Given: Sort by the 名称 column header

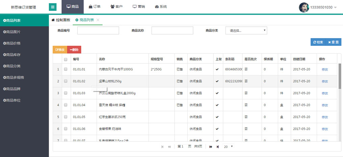Looking at the screenshot, I should pyautogui.click(x=102, y=59).
